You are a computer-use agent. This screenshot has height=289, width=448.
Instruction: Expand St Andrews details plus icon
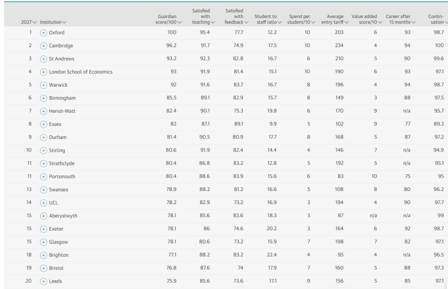pos(44,59)
